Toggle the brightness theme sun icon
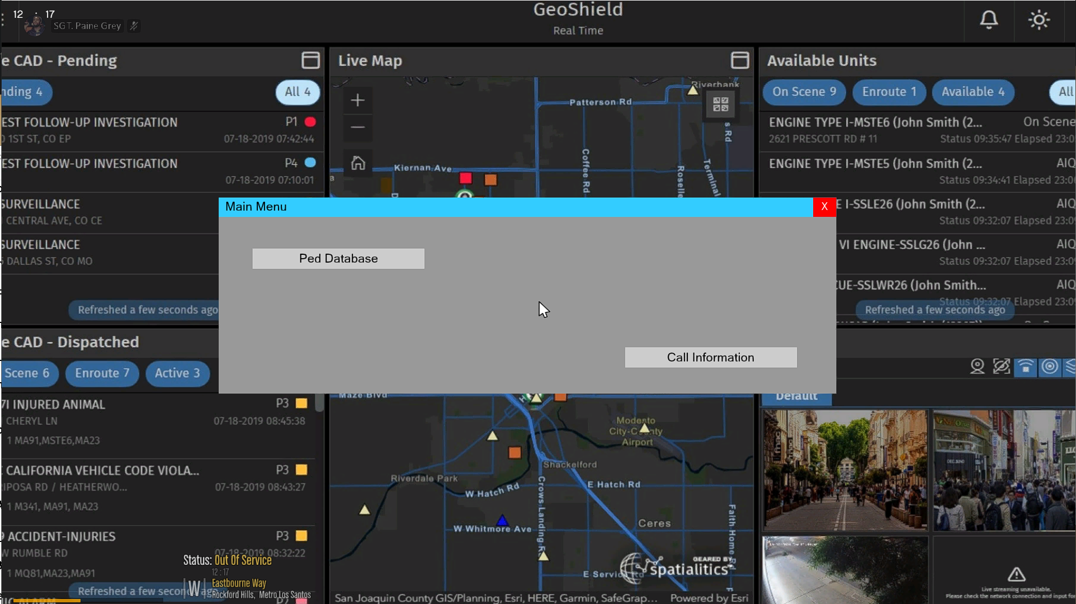 click(1039, 20)
